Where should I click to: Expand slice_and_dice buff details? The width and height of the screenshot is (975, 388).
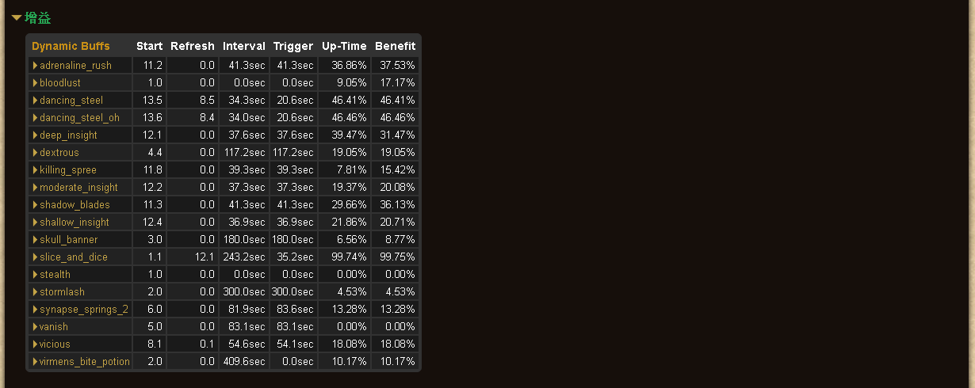(74, 257)
